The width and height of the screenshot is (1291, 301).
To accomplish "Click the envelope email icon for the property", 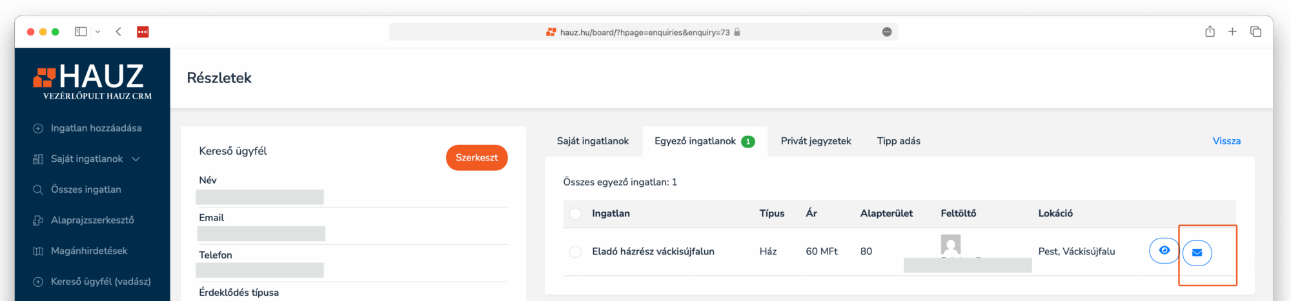I will [x=1197, y=252].
